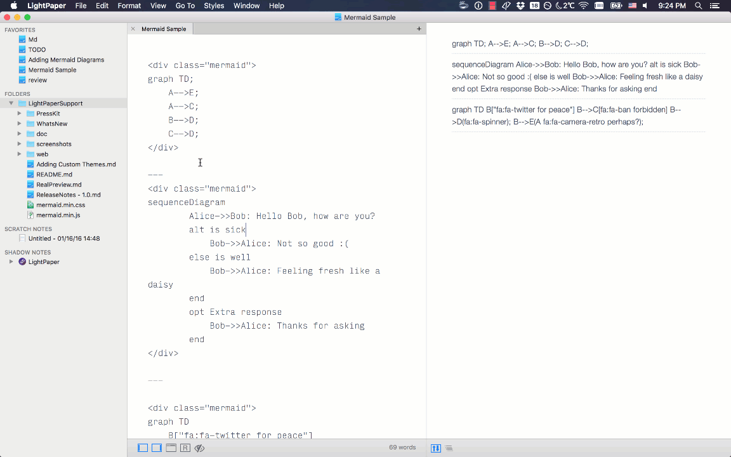The width and height of the screenshot is (731, 457).
Task: Select the doc folder row
Action: tap(63, 134)
